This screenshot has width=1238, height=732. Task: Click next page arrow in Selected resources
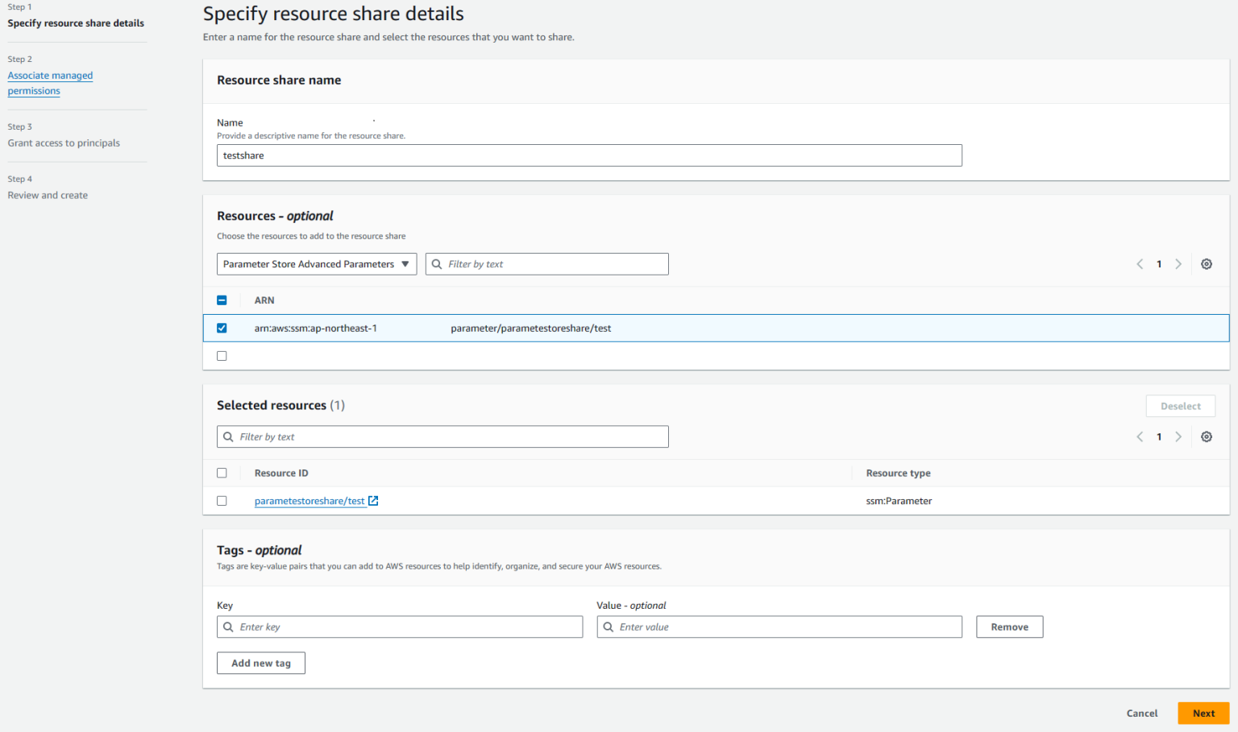tap(1178, 436)
